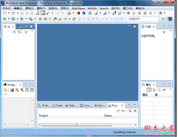Open the web browser globe icon

128,13
